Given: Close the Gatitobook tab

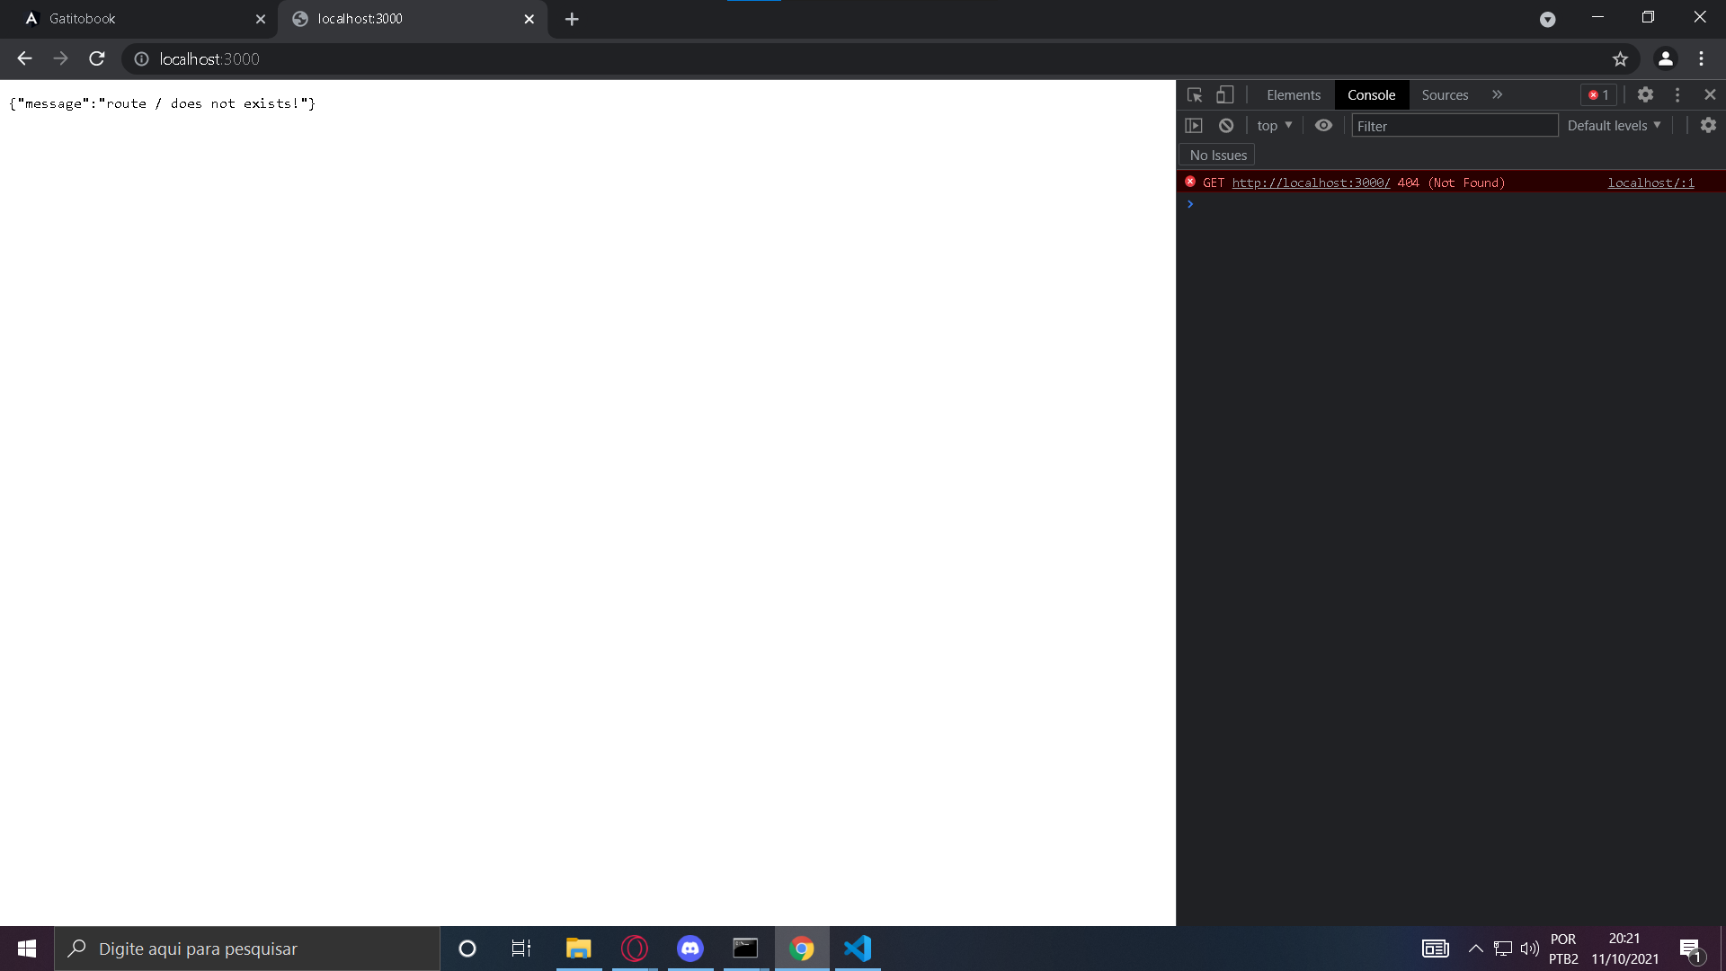Looking at the screenshot, I should (x=261, y=19).
